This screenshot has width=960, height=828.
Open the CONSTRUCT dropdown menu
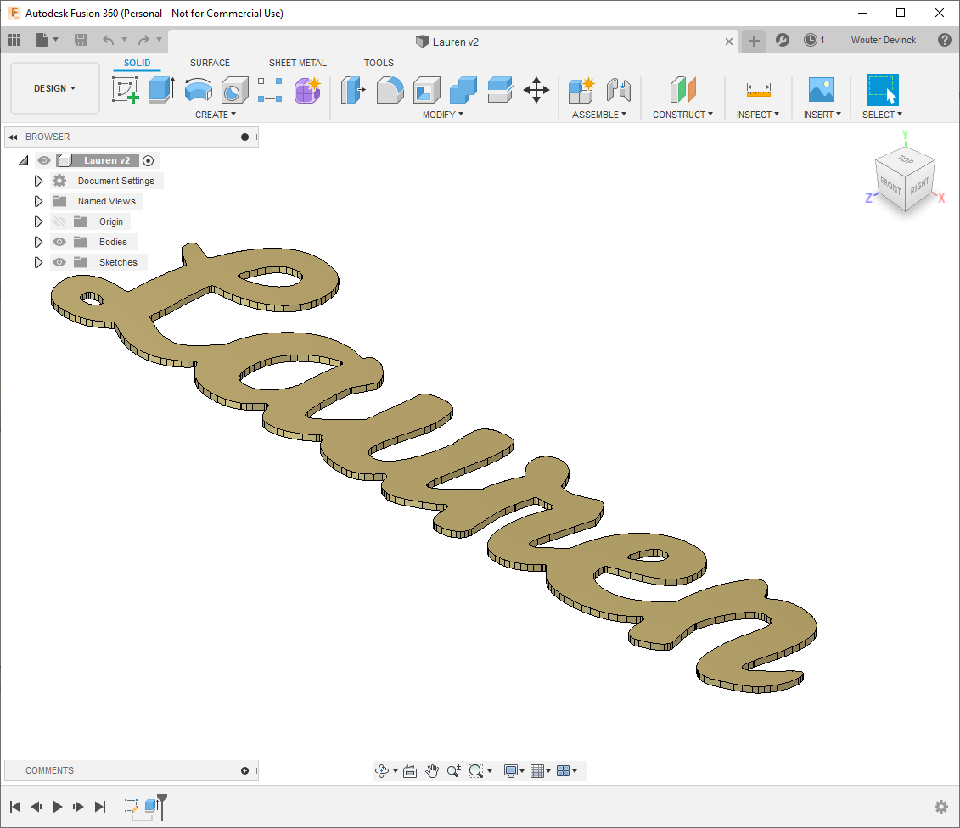click(682, 115)
